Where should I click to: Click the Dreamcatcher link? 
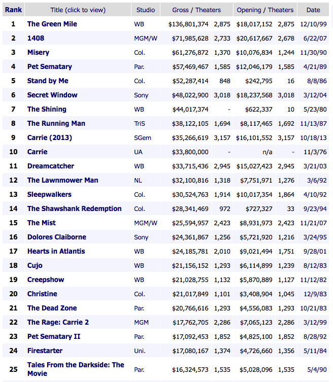tap(50, 166)
